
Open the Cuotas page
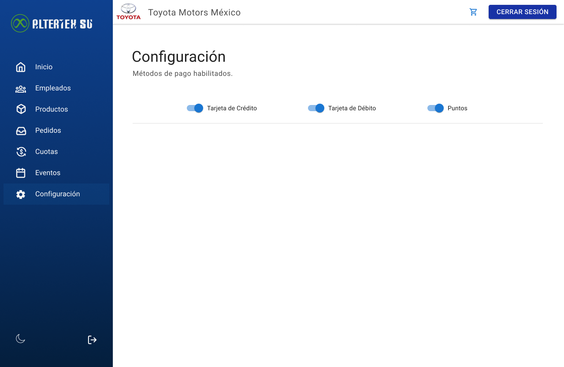pos(56,152)
